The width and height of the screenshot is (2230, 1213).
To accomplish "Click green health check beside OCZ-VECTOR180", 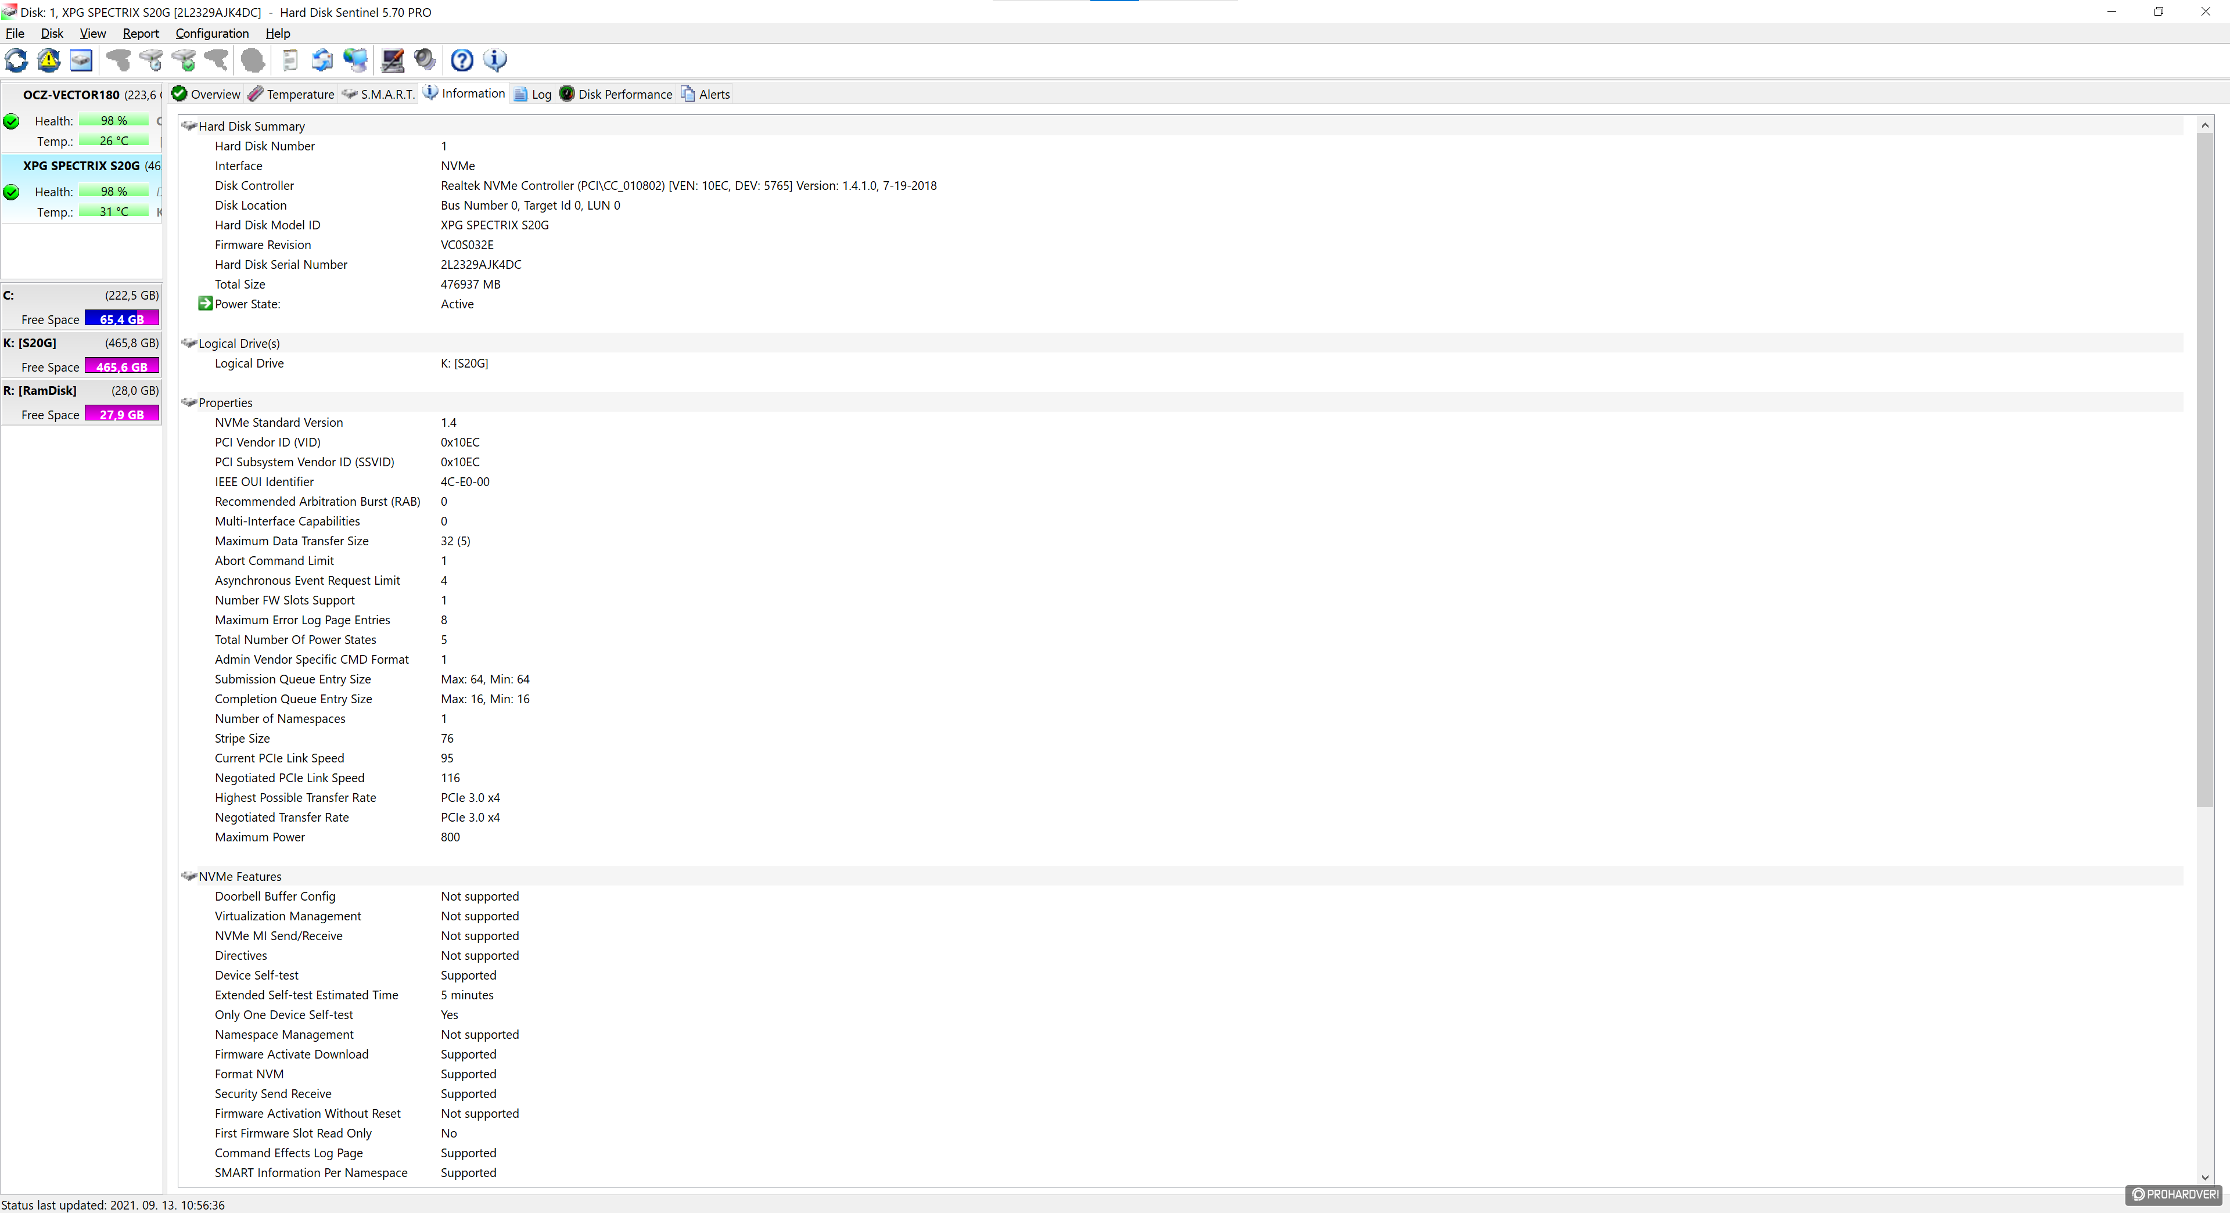I will [11, 121].
